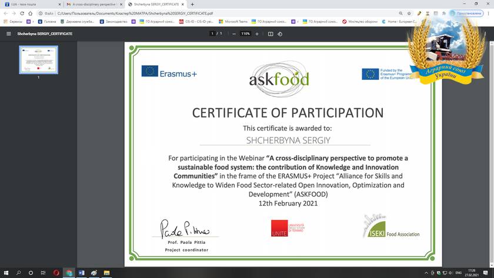Rotate the PDF counterclockwise

[x=280, y=34]
